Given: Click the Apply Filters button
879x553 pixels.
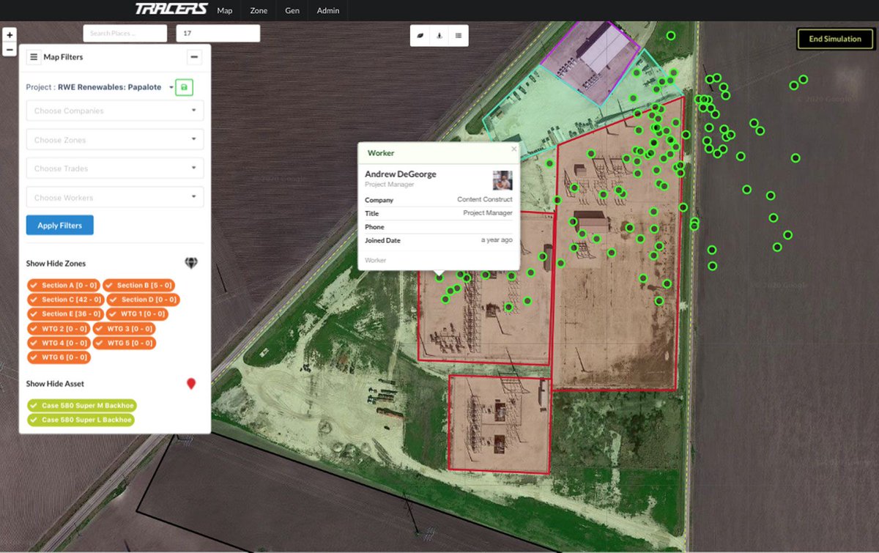Looking at the screenshot, I should (x=60, y=226).
